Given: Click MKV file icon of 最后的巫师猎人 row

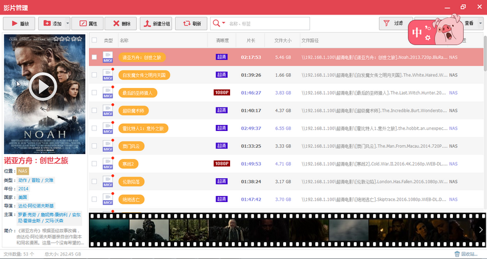Looking at the screenshot, I should tap(108, 93).
